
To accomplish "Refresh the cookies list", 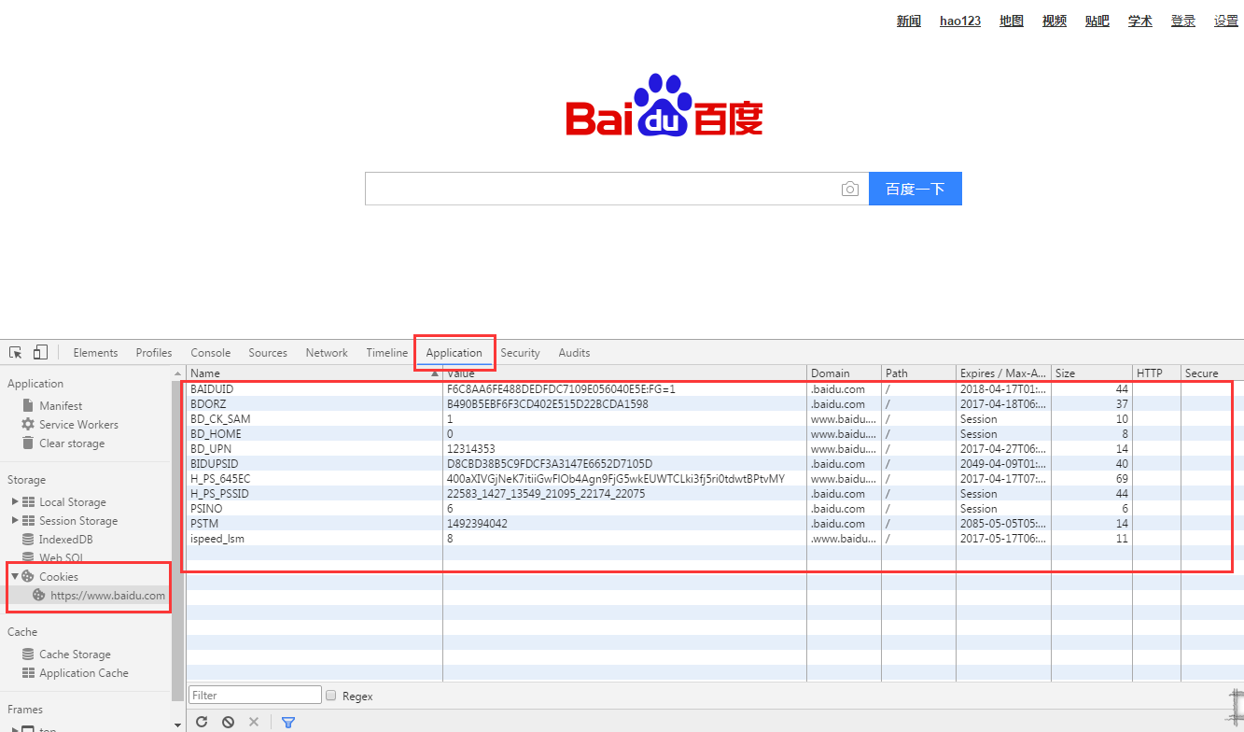I will 202,722.
